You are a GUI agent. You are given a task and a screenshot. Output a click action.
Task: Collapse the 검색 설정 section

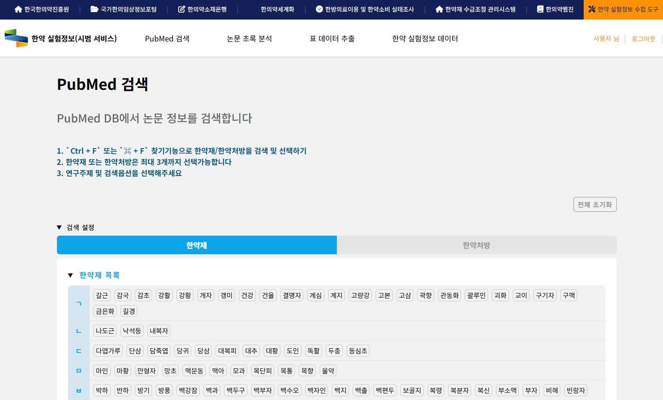[76, 227]
